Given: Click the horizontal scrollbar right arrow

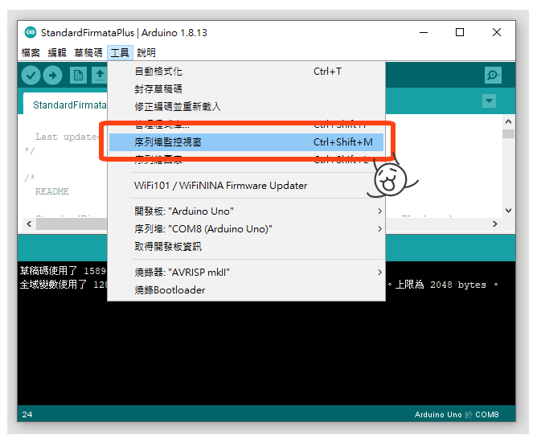Looking at the screenshot, I should [495, 224].
